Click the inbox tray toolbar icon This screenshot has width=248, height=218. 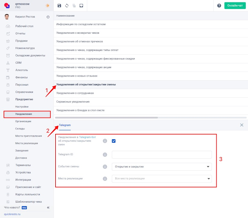[x=81, y=6]
